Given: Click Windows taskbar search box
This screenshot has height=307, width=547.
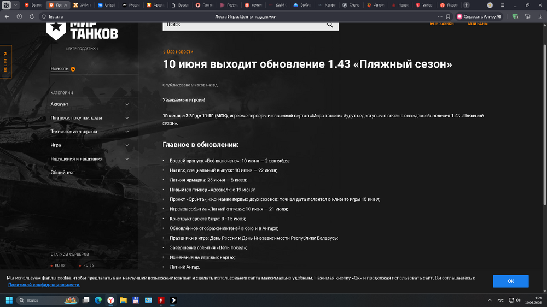Looking at the screenshot, I should [x=48, y=300].
